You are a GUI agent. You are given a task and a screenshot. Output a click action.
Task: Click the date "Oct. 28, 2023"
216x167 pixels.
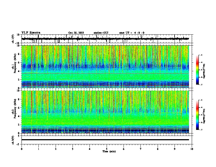tap(76, 33)
